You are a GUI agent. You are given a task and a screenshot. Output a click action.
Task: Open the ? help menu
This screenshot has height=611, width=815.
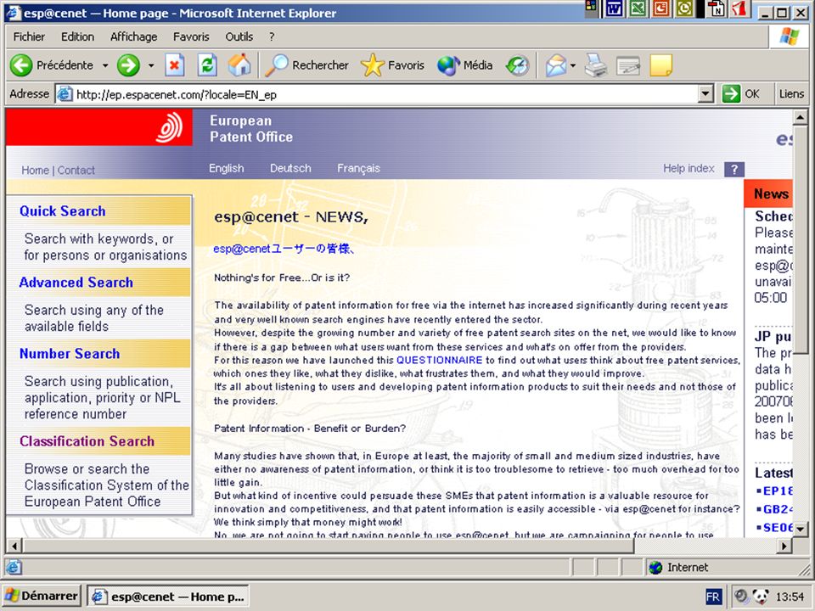pos(272,36)
